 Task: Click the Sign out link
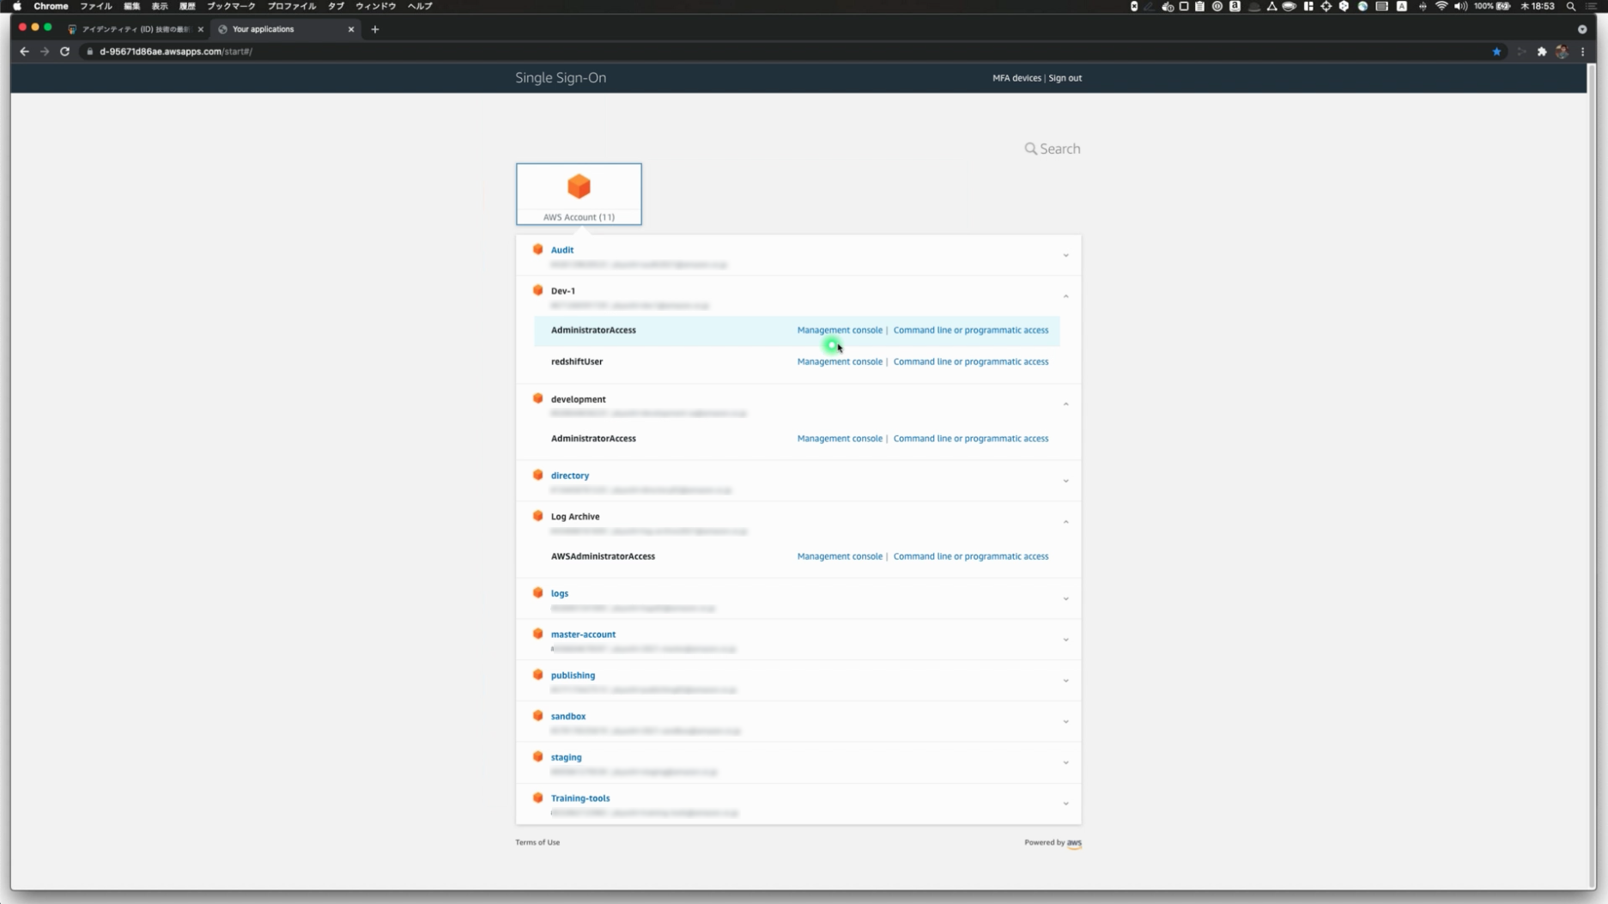(1065, 78)
